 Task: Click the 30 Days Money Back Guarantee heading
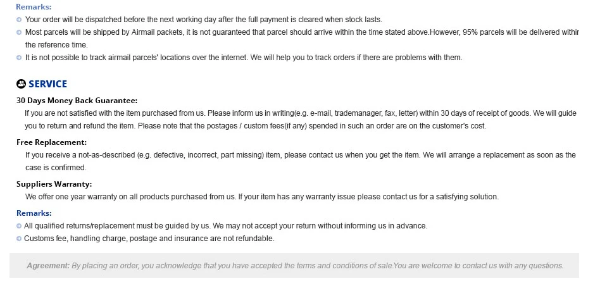click(x=77, y=101)
